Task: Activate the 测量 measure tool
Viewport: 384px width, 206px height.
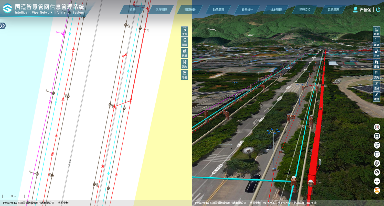Action: 184,42
